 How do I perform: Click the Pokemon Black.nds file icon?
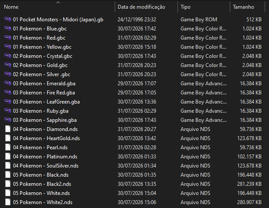pyautogui.click(x=8, y=175)
